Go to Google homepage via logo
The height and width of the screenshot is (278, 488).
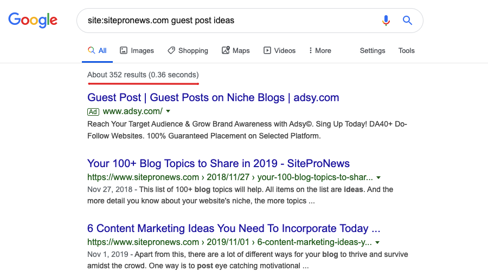pos(33,21)
